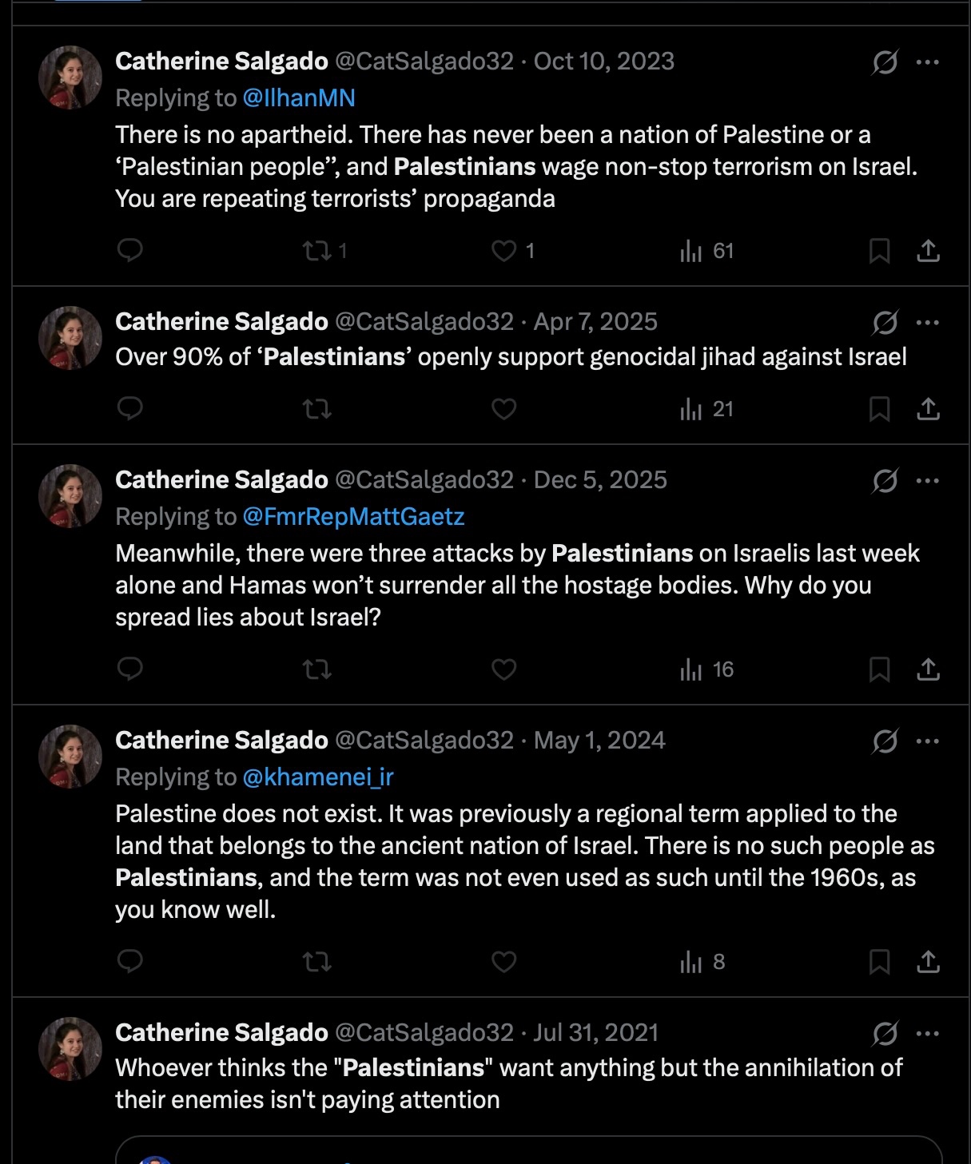Viewport: 971px width, 1164px height.
Task: Open more menu on Dec 5, 2025 tweet
Action: [927, 480]
